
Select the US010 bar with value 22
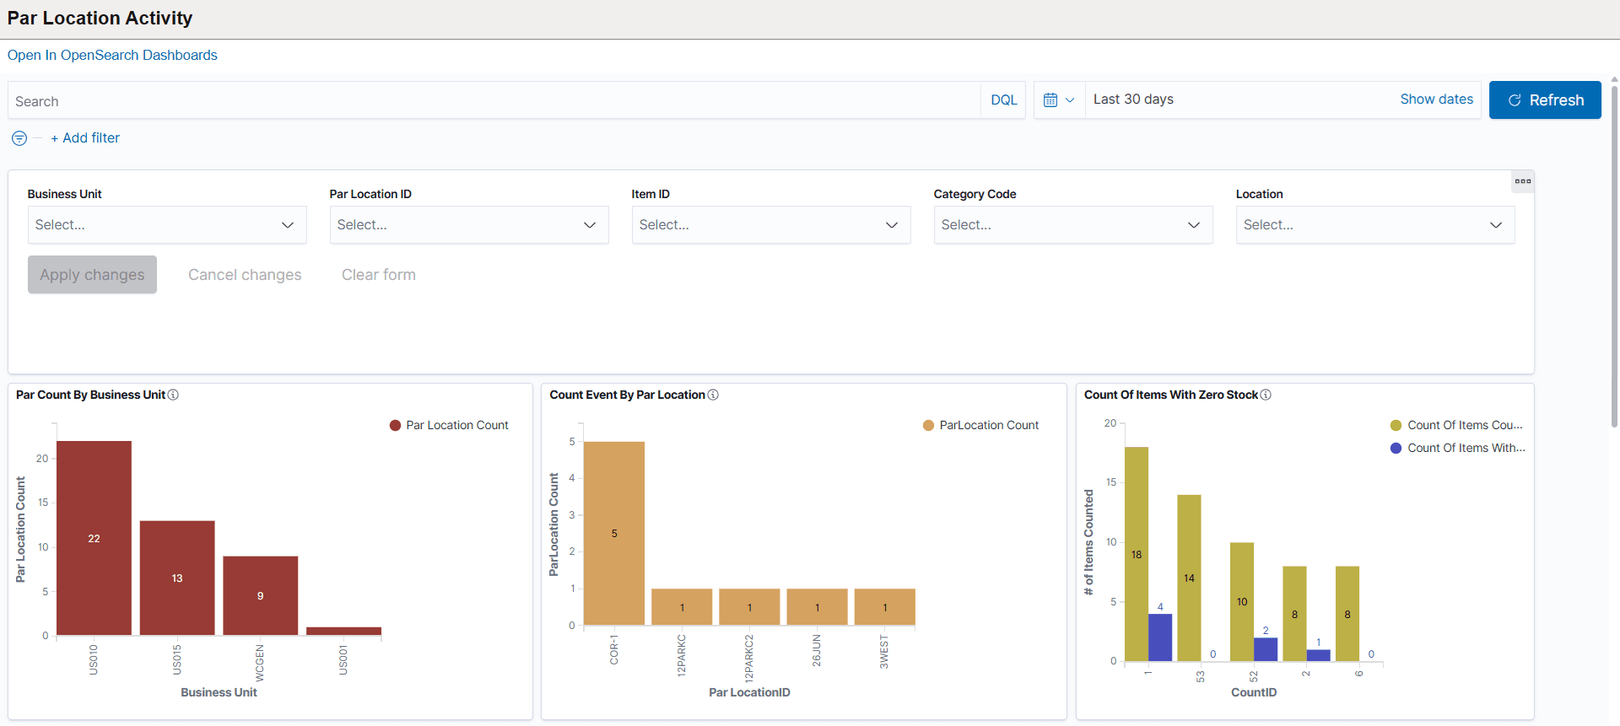pos(94,538)
